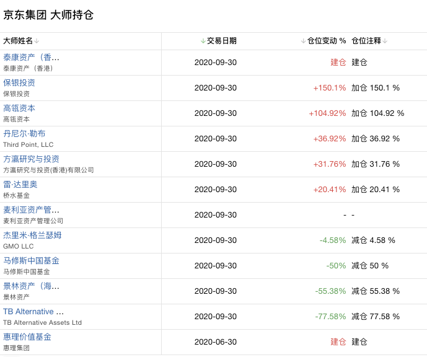Select the 惠理集团 subtitle text
The image size is (427, 357).
click(16, 348)
